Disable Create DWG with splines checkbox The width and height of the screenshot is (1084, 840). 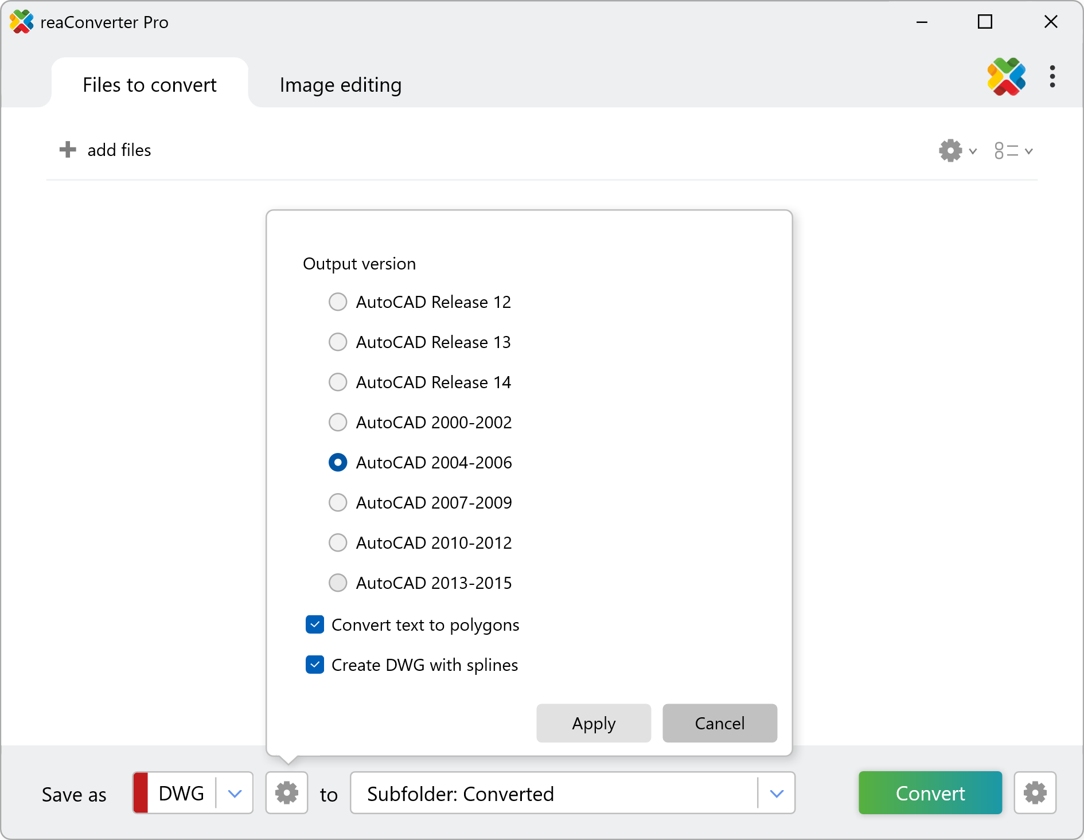click(x=315, y=665)
